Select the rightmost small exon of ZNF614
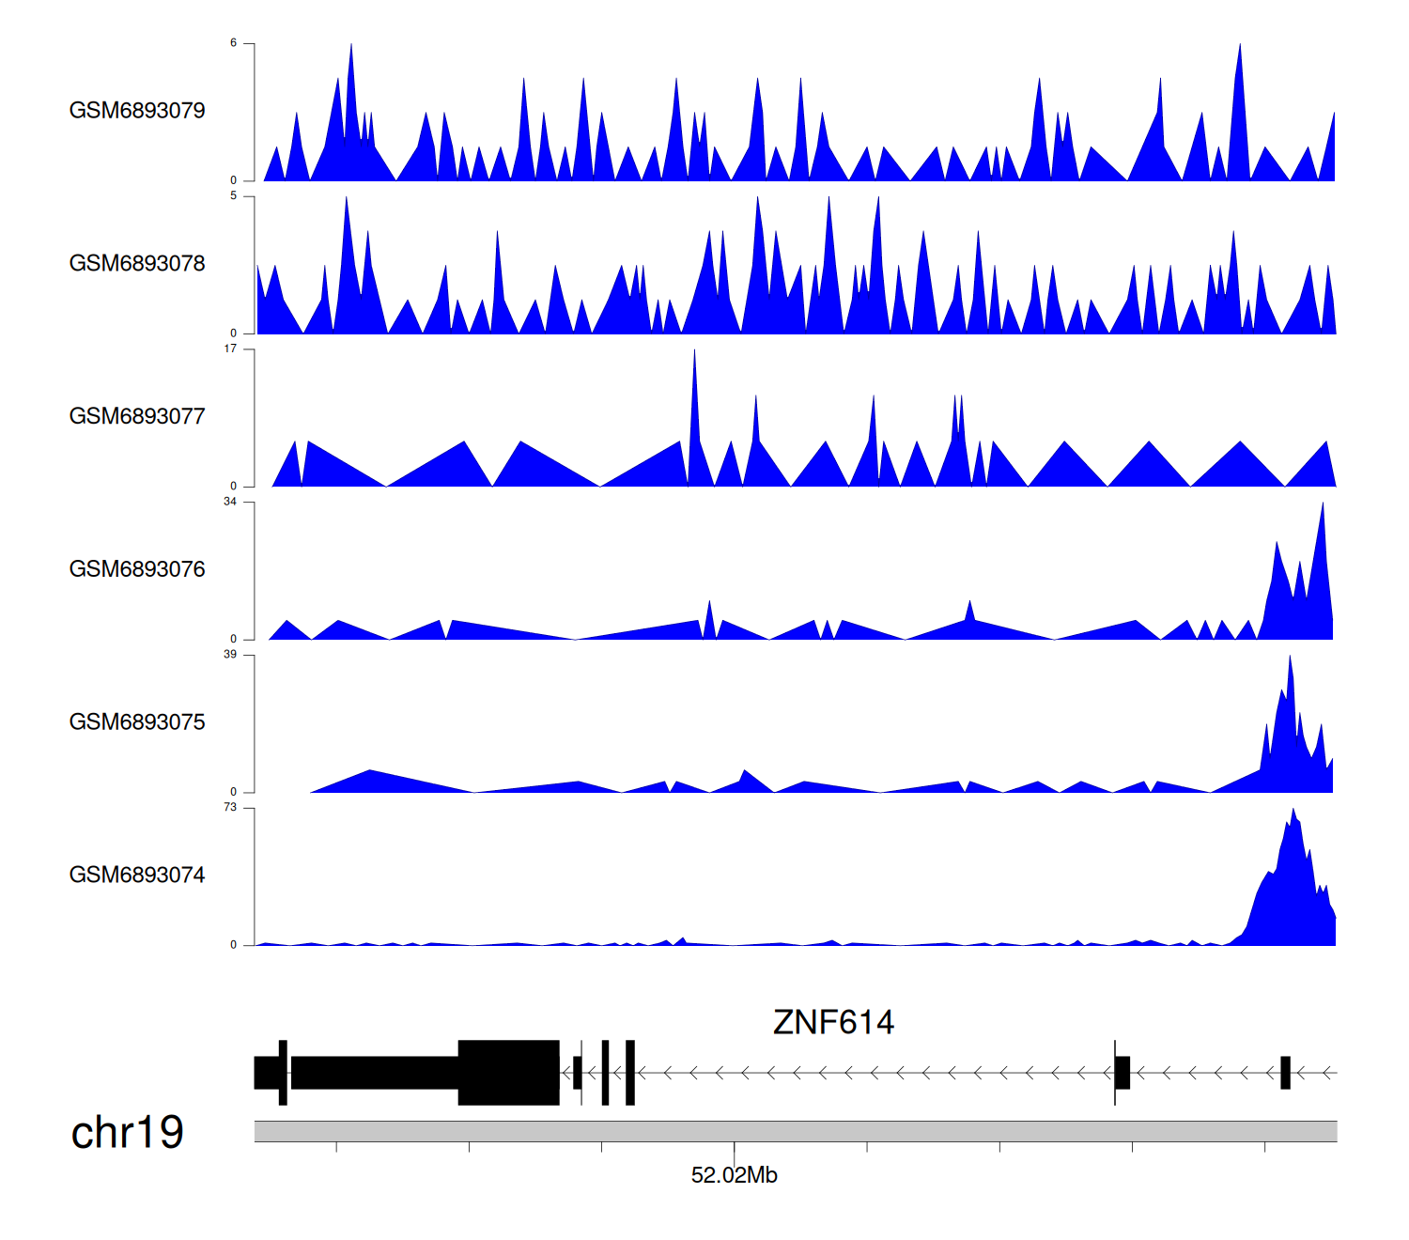 [x=1285, y=1072]
